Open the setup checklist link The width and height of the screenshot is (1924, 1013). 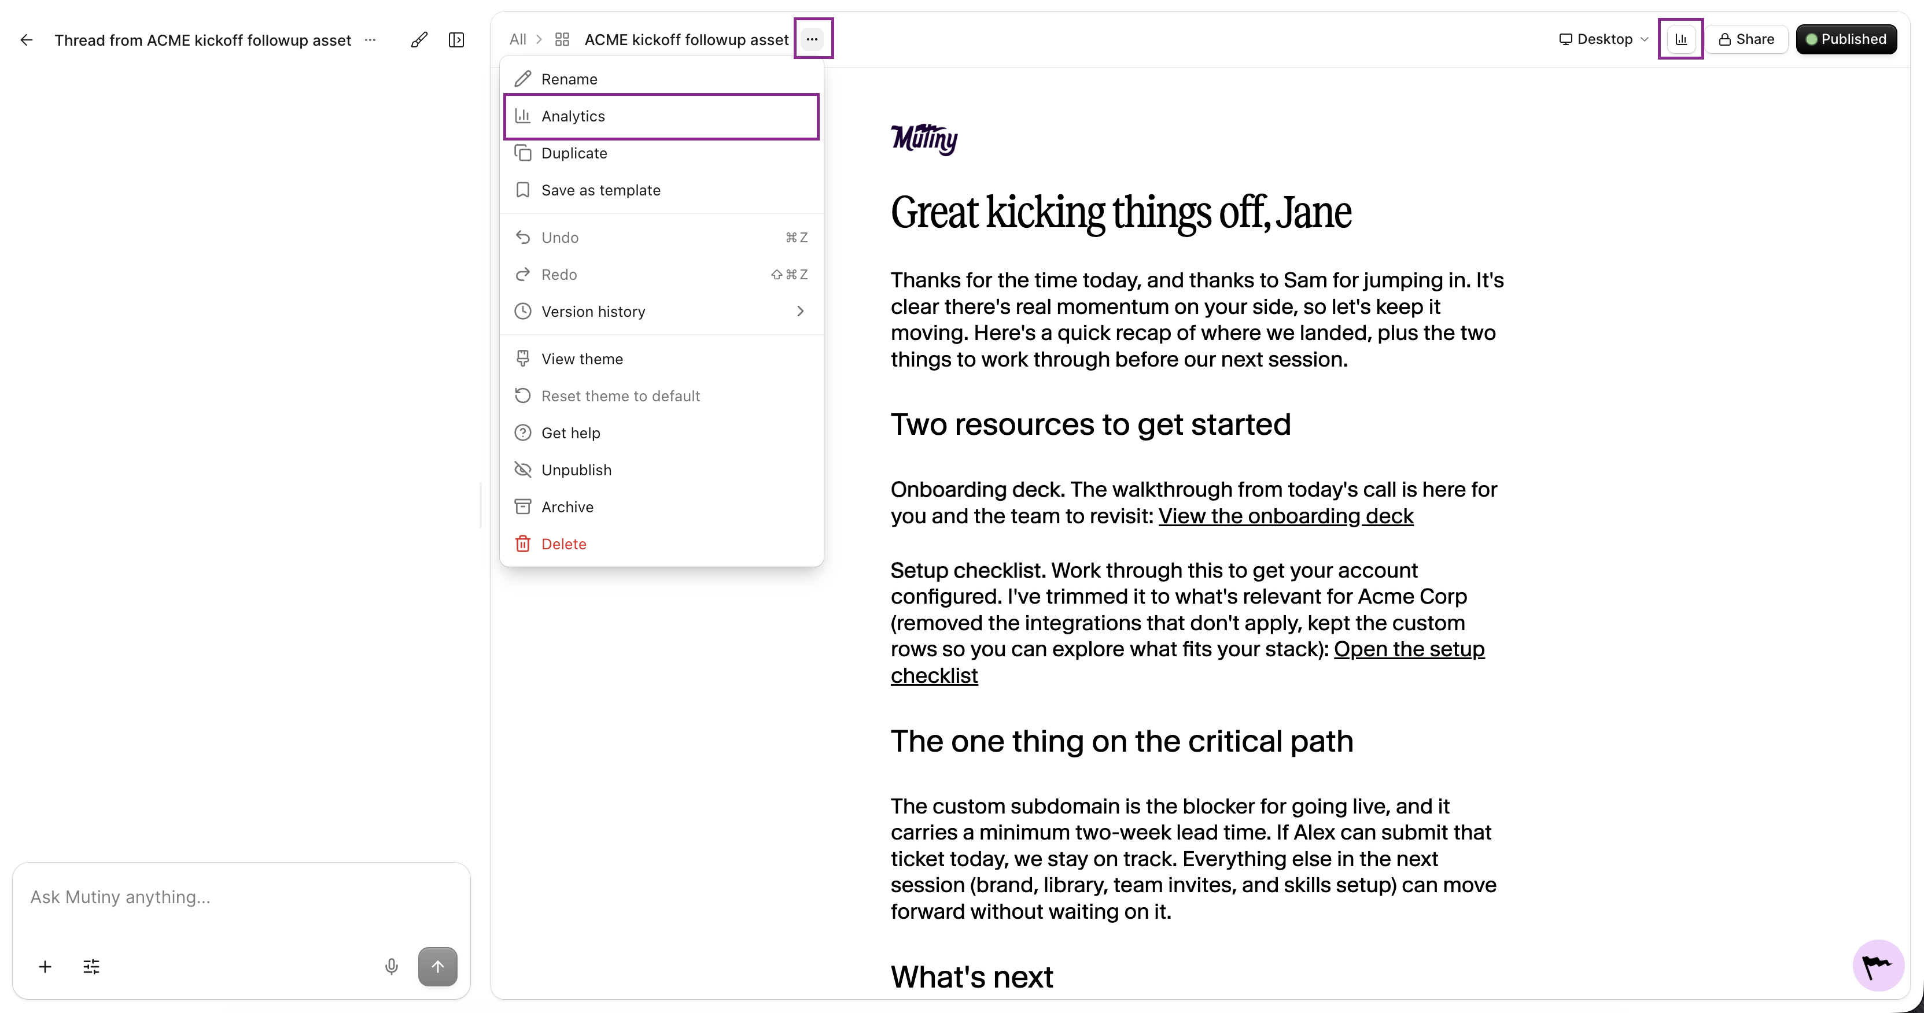tap(1409, 649)
